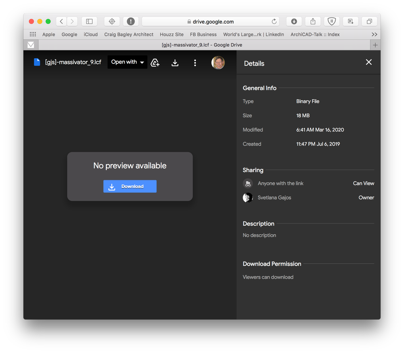404x353 pixels.
Task: Click the 'General Info' section heading
Action: point(260,88)
